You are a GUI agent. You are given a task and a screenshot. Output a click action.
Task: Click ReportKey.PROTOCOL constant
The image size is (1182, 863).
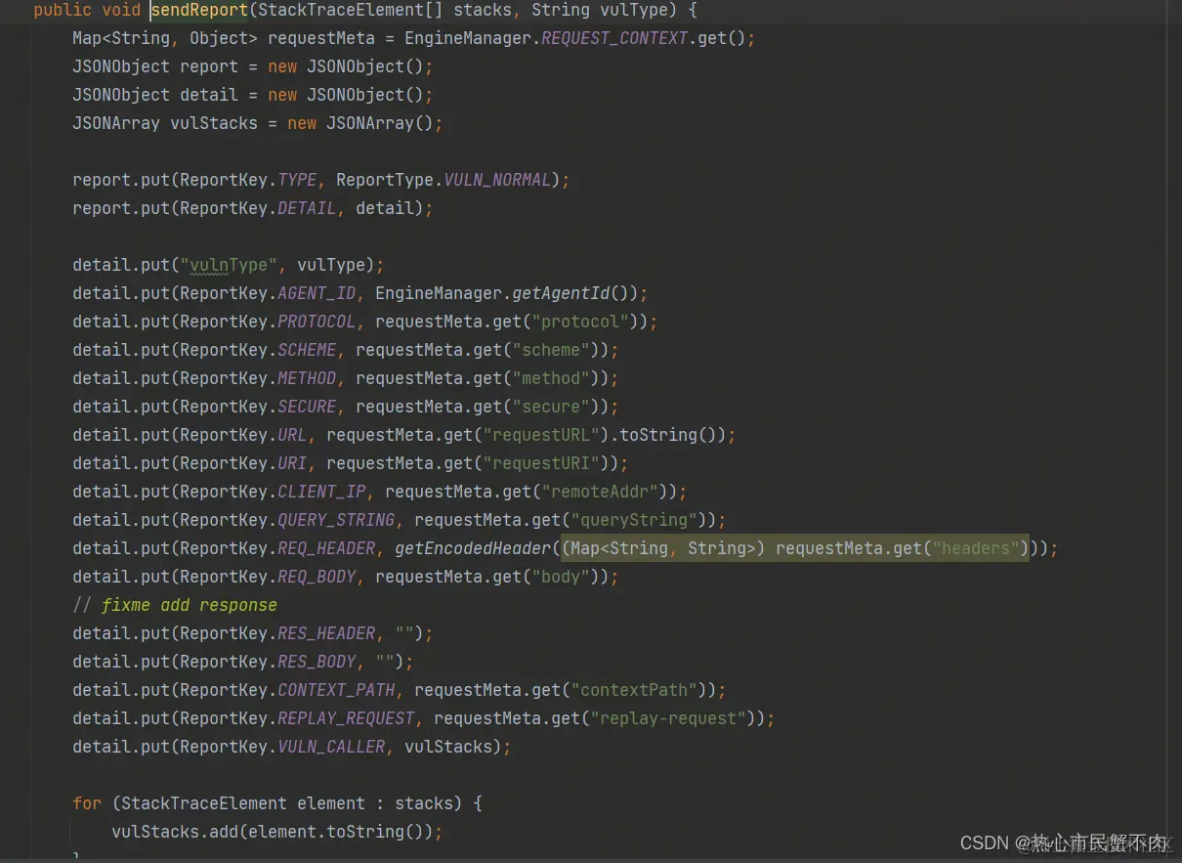(x=268, y=322)
